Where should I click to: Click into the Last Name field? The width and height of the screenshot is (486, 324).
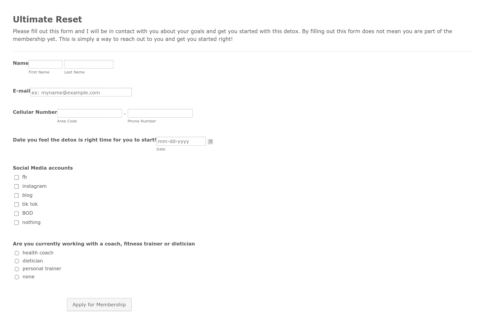tap(89, 64)
